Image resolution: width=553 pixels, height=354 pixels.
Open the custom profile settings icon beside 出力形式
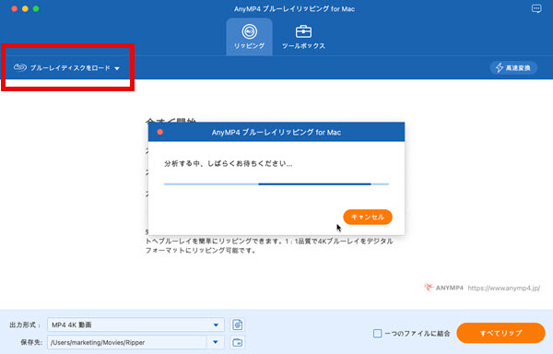point(238,324)
